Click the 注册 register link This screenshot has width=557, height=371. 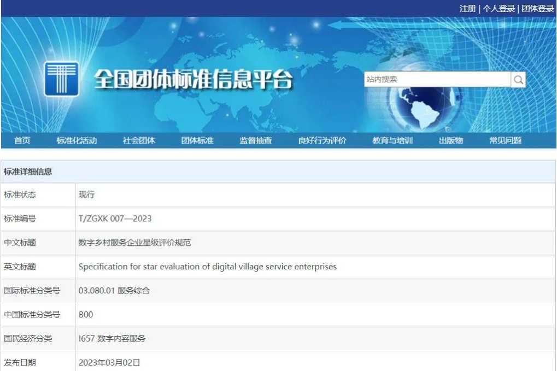[x=467, y=9]
